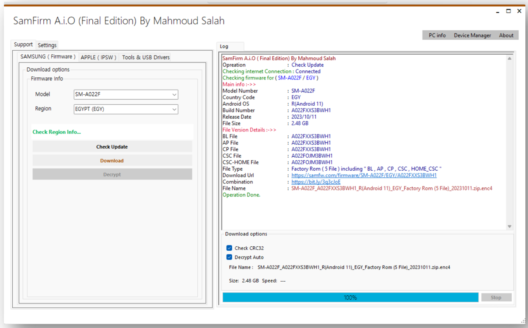Expand the Model dropdown arrow
The height and width of the screenshot is (328, 528).
point(174,95)
